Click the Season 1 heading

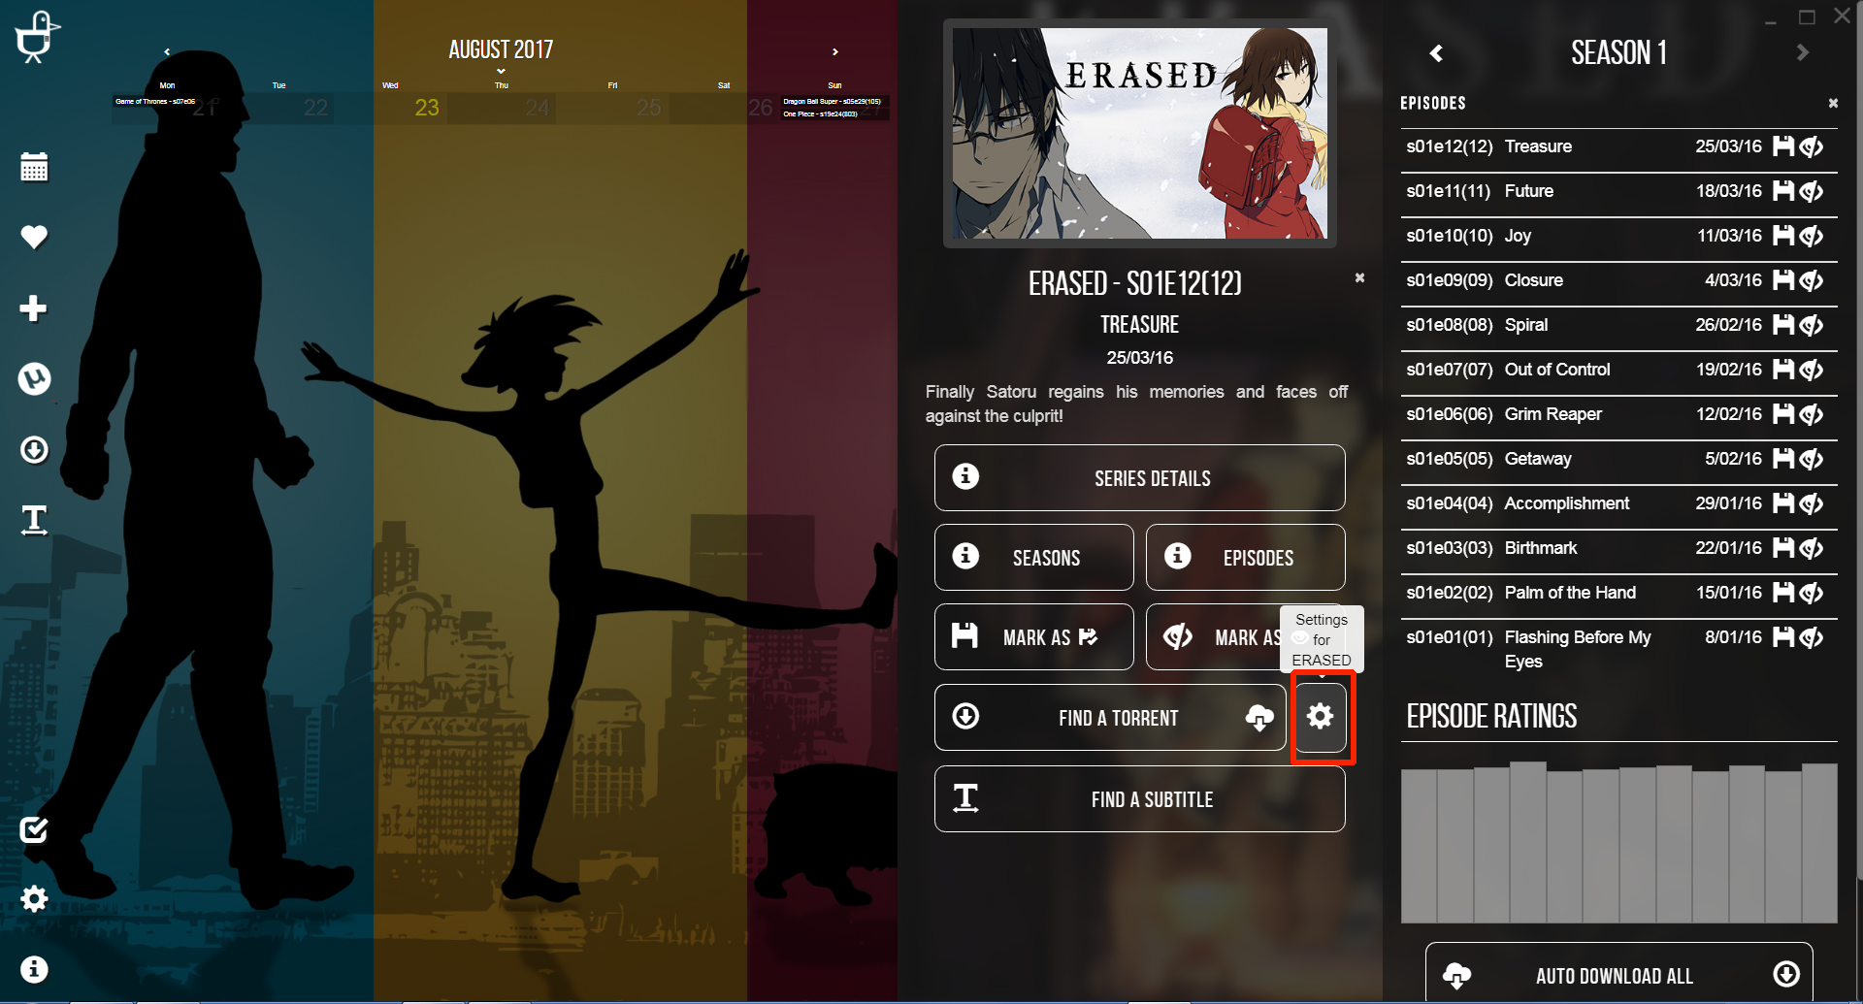pos(1618,52)
